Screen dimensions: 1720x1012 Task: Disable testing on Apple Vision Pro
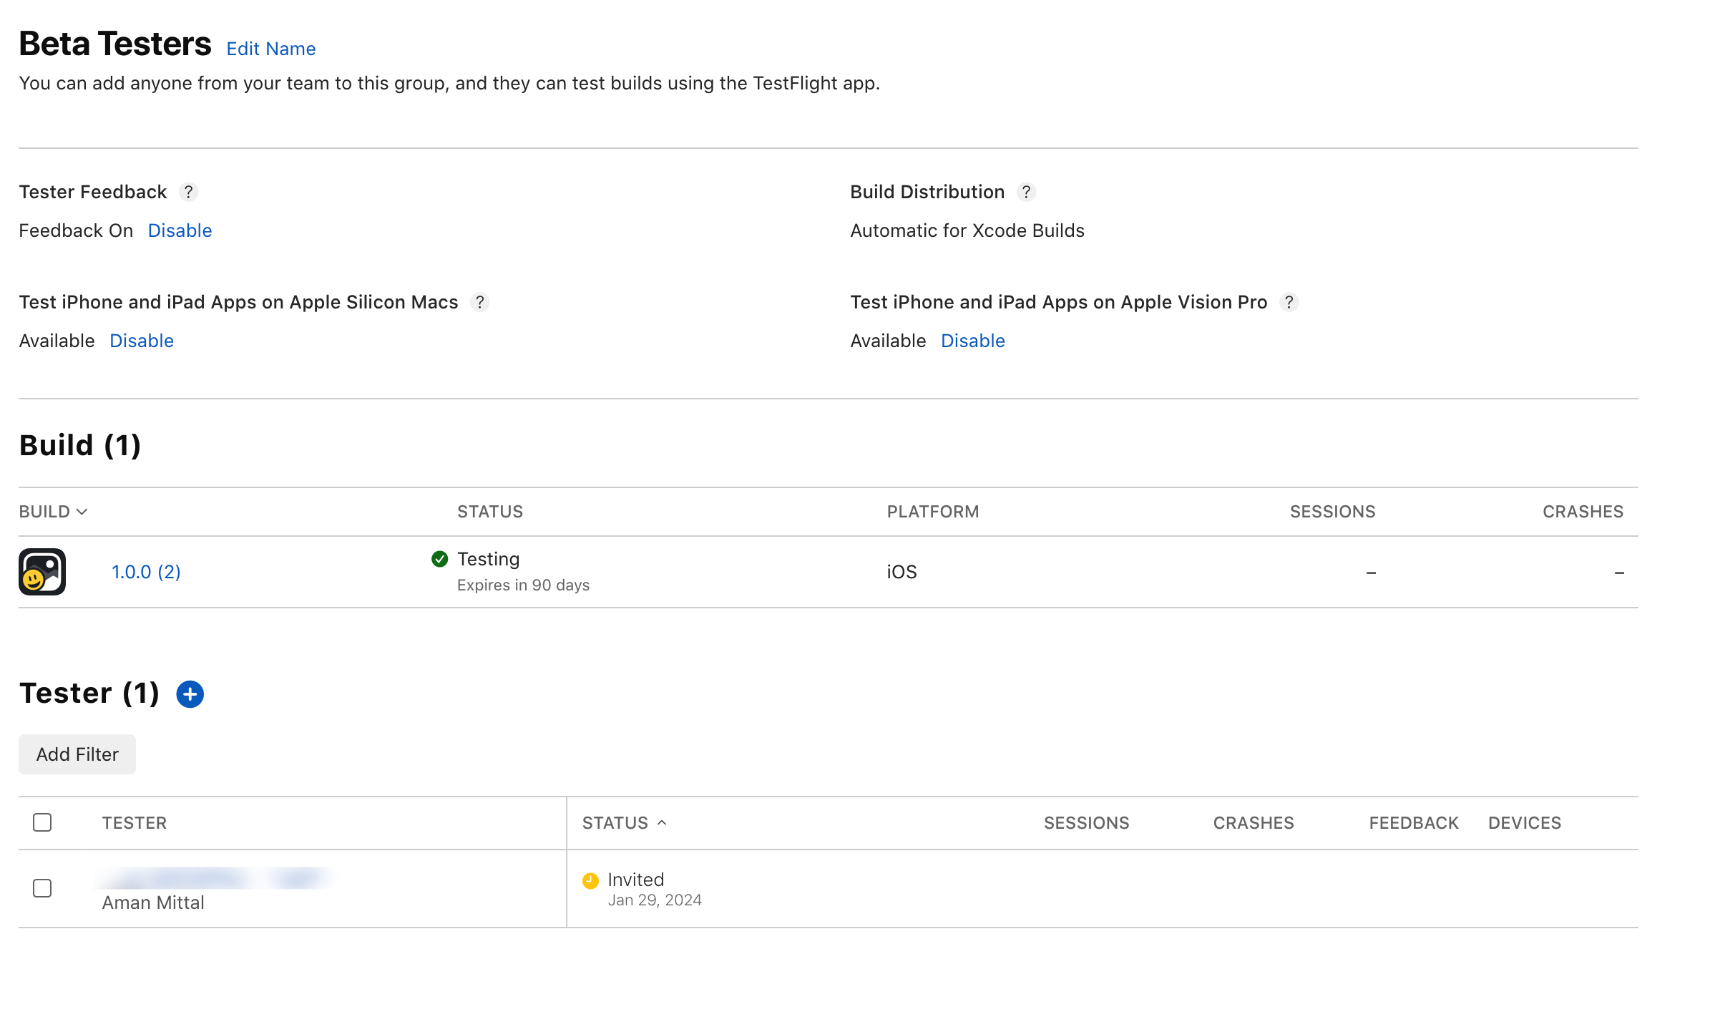pyautogui.click(x=972, y=341)
